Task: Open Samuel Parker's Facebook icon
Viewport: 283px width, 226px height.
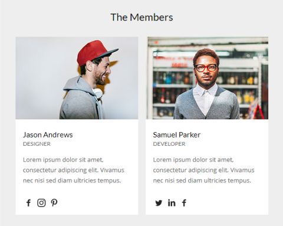Action: (x=184, y=203)
